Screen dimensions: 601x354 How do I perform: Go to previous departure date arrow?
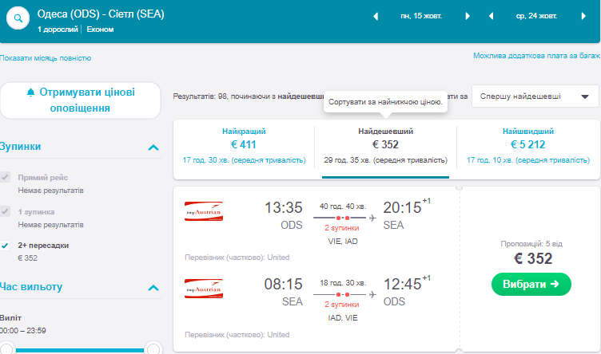coord(376,16)
